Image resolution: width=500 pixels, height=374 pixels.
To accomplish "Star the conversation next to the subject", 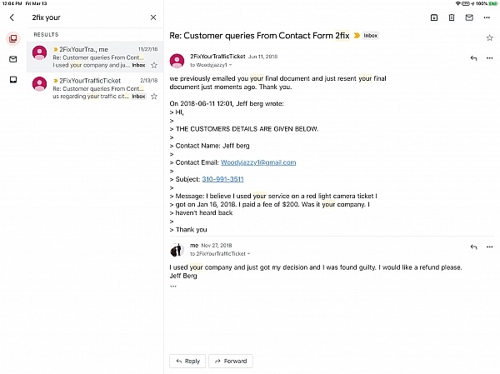I will (x=489, y=37).
